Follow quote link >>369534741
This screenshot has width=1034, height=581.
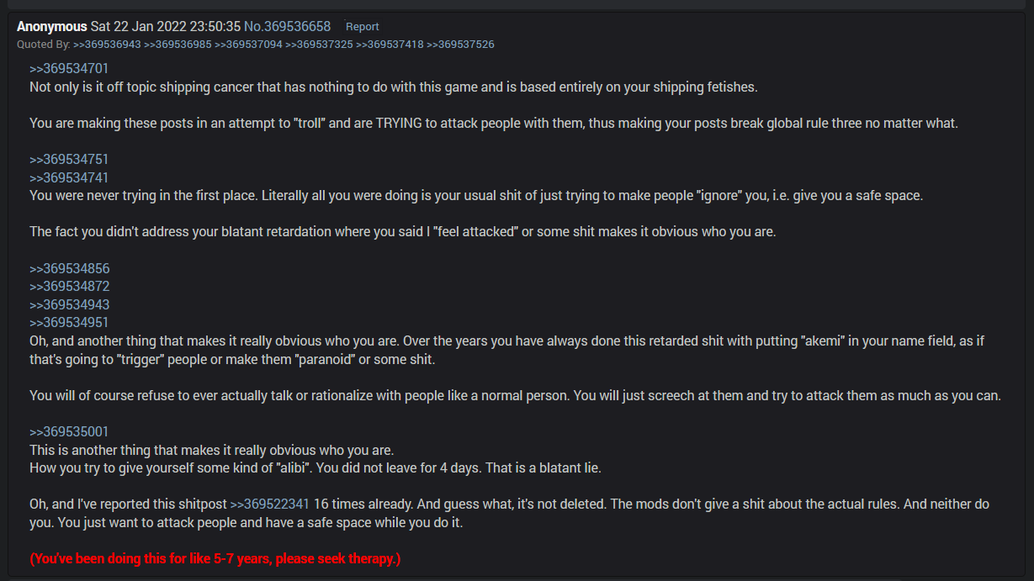coord(69,178)
